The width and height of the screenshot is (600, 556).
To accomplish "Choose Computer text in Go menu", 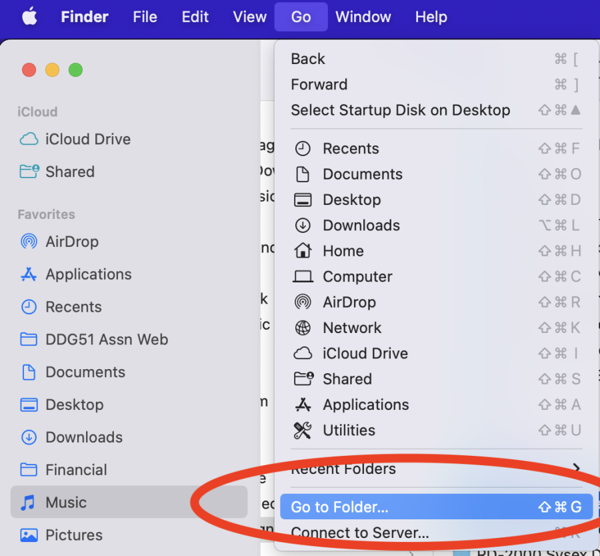I will [358, 276].
